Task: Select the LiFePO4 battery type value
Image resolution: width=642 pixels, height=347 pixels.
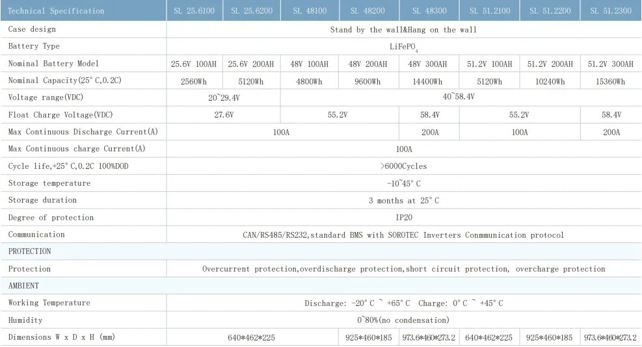Action: pos(403,47)
